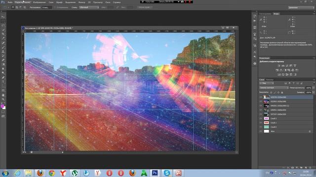Viewport: 316px width, 177px height.
Task: Open the opacity slider arrow
Action: [314, 88]
